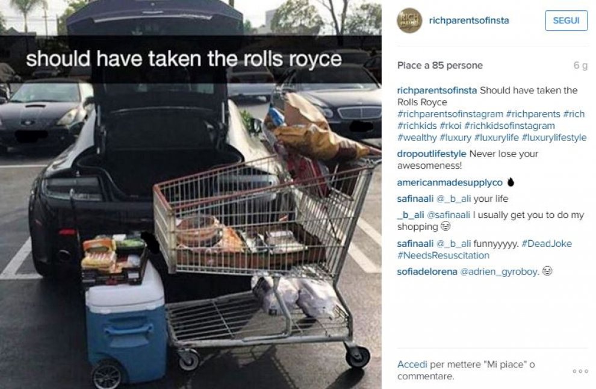Open the #DeadJoke hashtag
596x389 pixels.
(547, 244)
